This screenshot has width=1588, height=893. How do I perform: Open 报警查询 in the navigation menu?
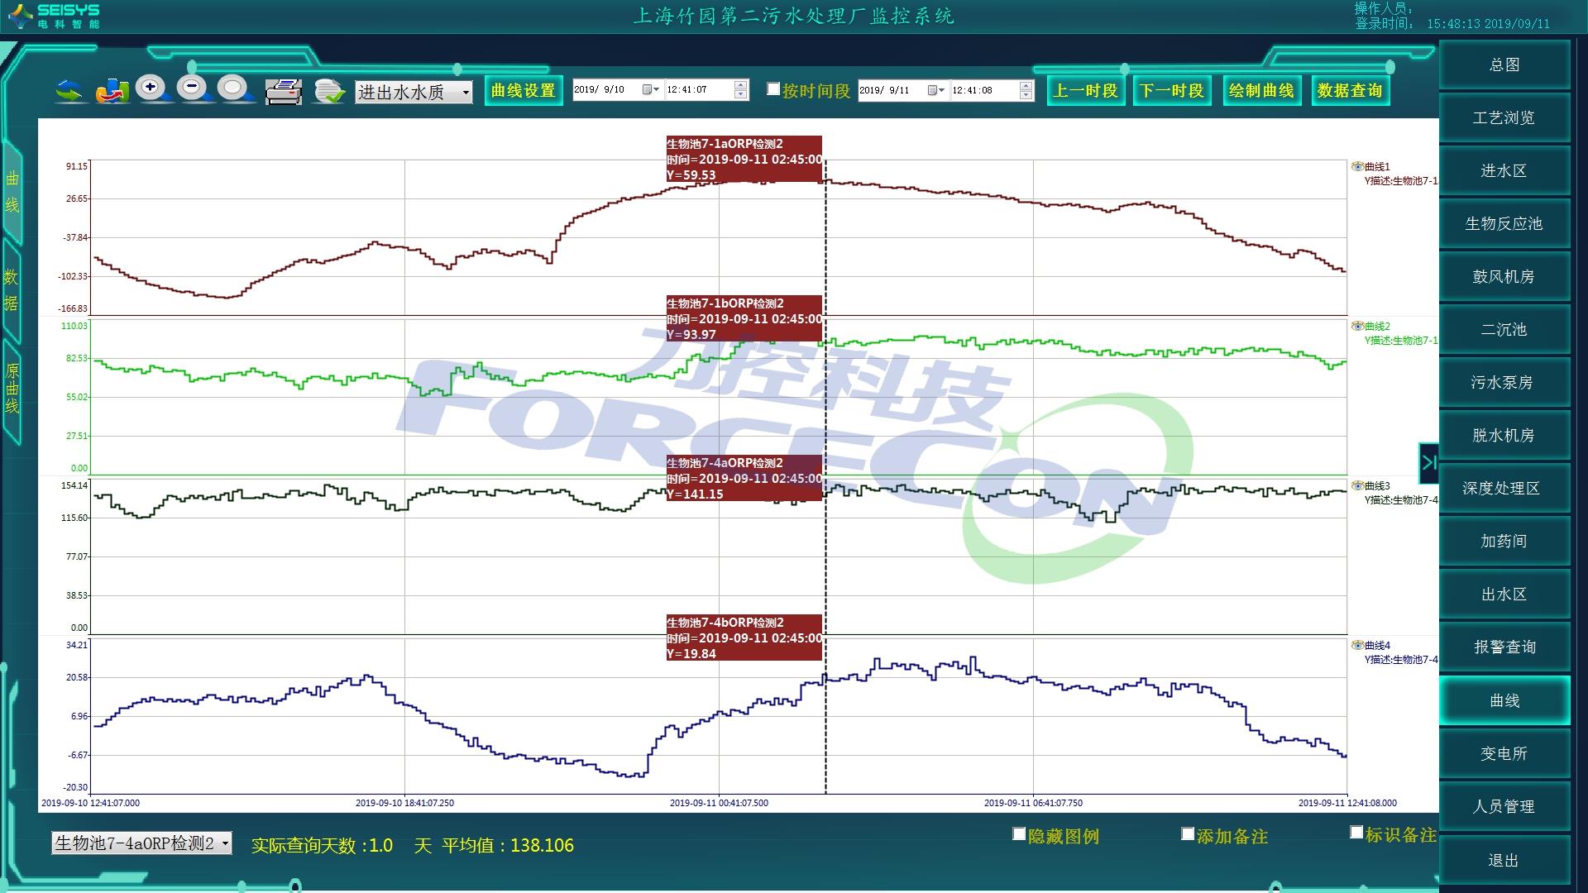(x=1504, y=647)
